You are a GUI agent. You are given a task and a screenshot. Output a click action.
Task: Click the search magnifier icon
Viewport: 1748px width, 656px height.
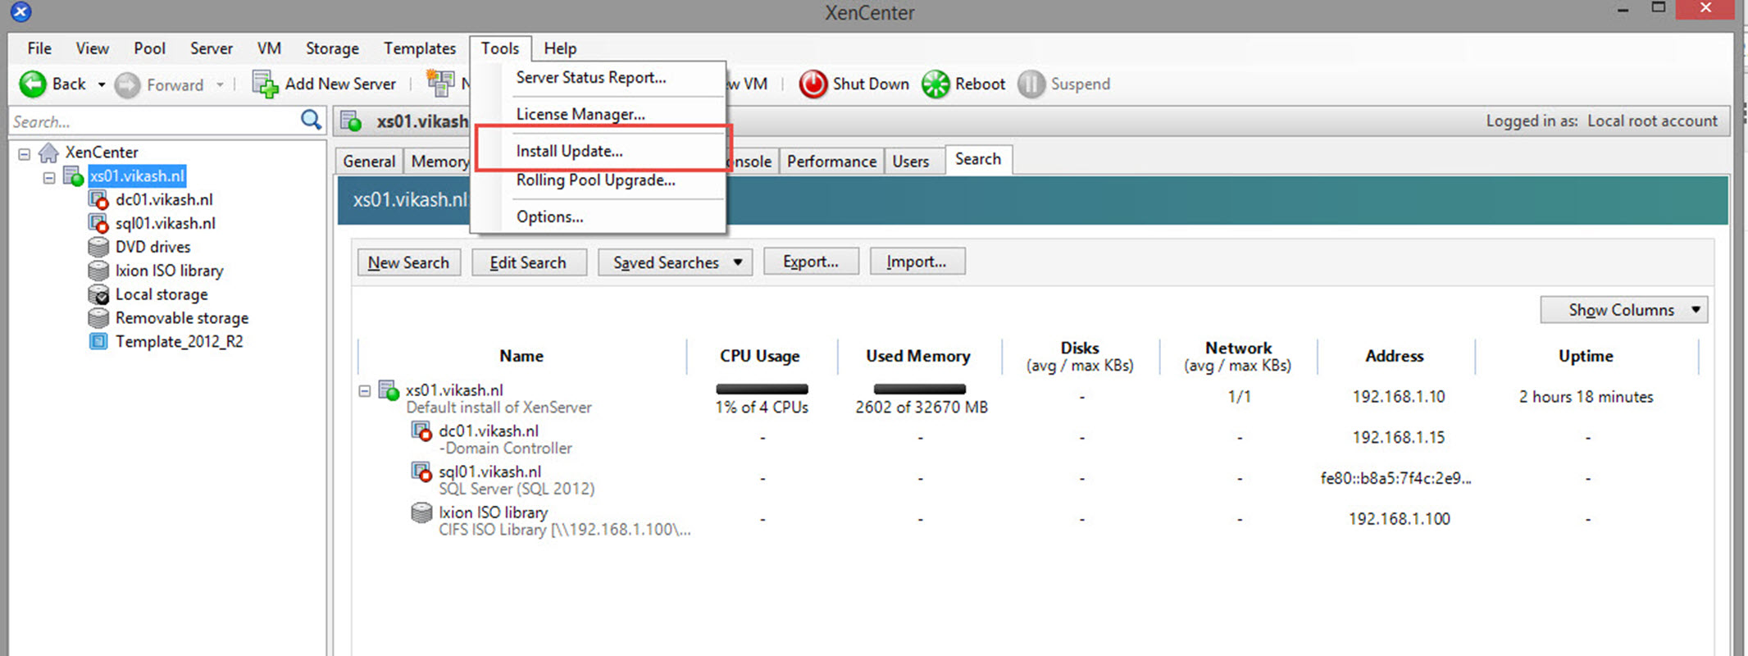pyautogui.click(x=311, y=121)
